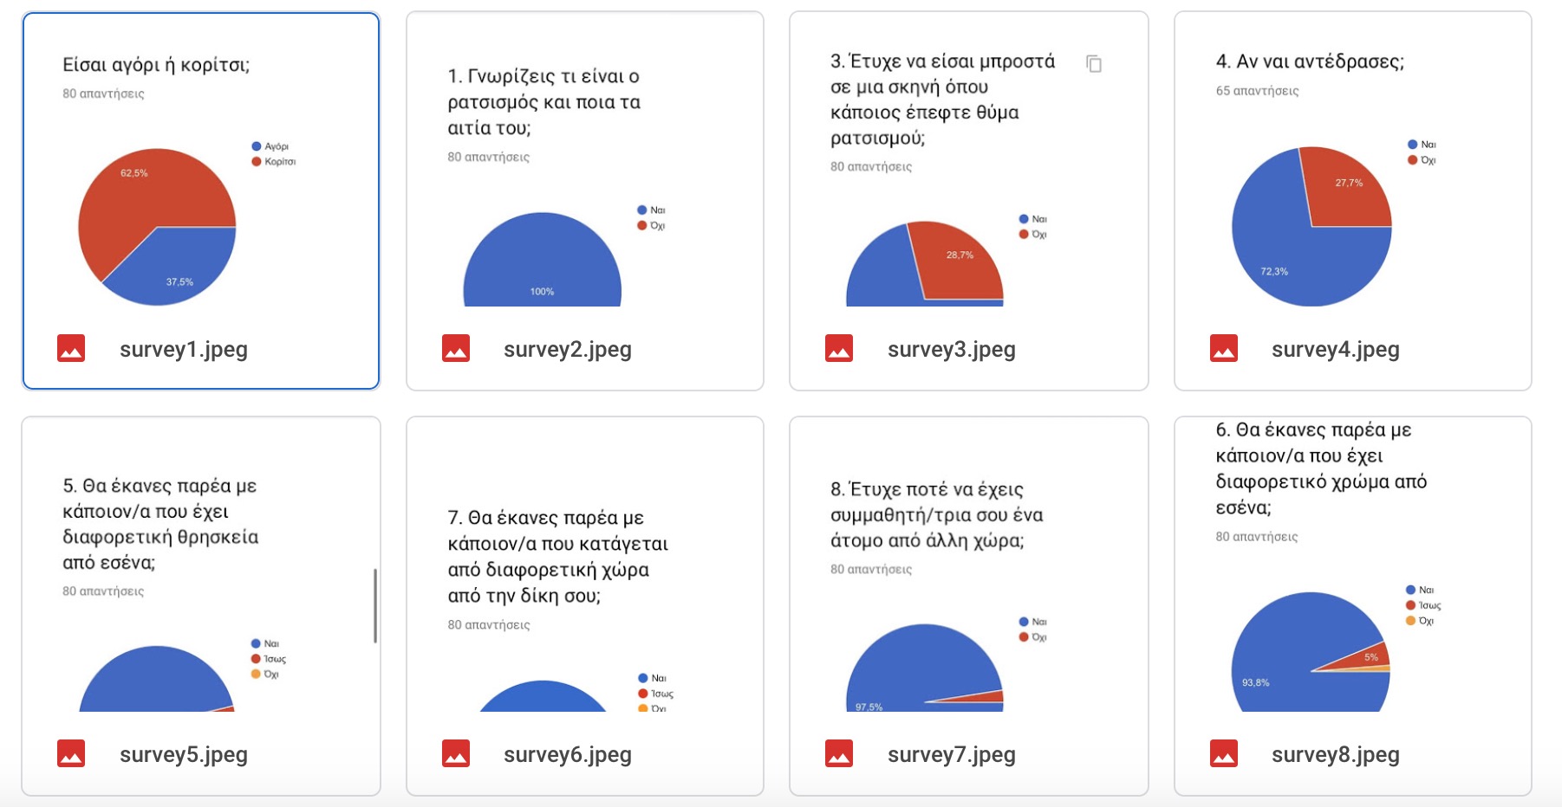This screenshot has height=807, width=1562.
Task: Click the survey5.jpeg file name label
Action: [x=183, y=754]
